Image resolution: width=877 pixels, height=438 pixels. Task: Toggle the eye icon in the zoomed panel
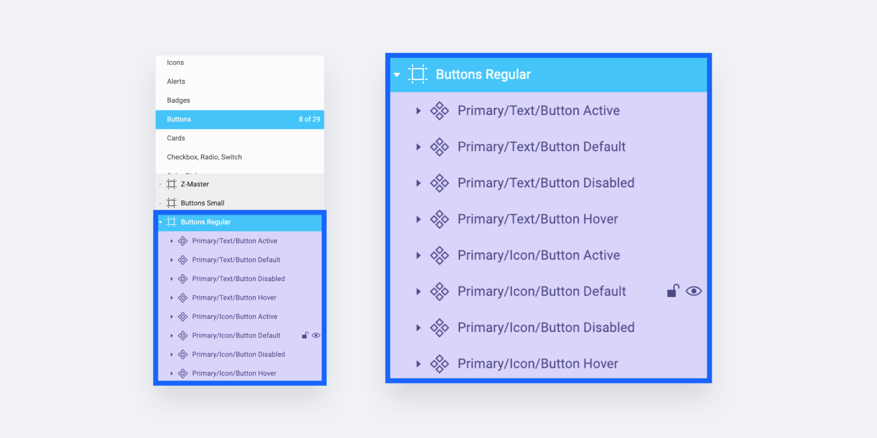coord(694,291)
